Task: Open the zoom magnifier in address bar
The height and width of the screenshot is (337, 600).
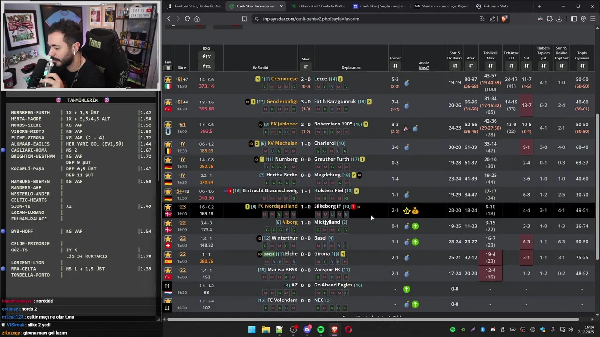Action: [x=482, y=19]
